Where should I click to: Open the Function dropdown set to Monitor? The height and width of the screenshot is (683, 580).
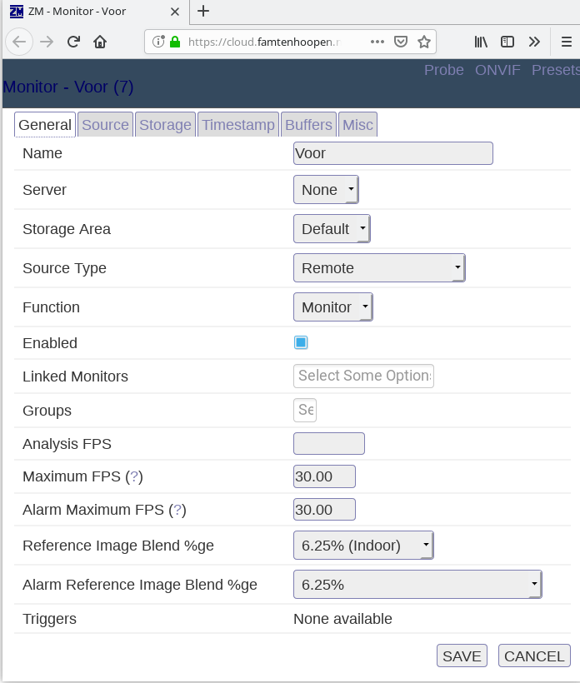click(332, 307)
